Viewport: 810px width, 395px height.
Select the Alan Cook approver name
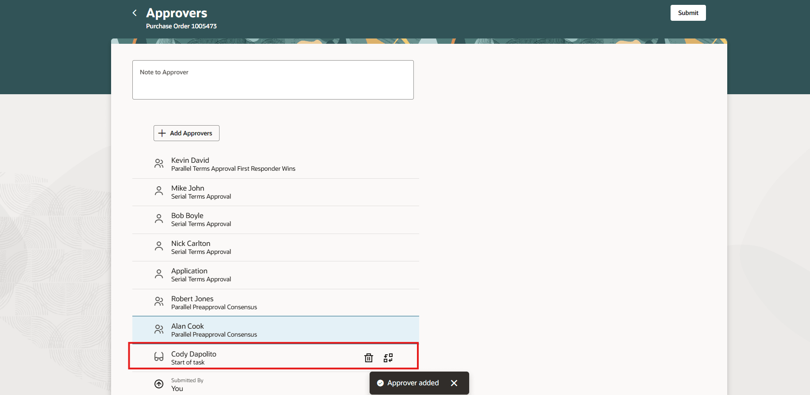(188, 326)
